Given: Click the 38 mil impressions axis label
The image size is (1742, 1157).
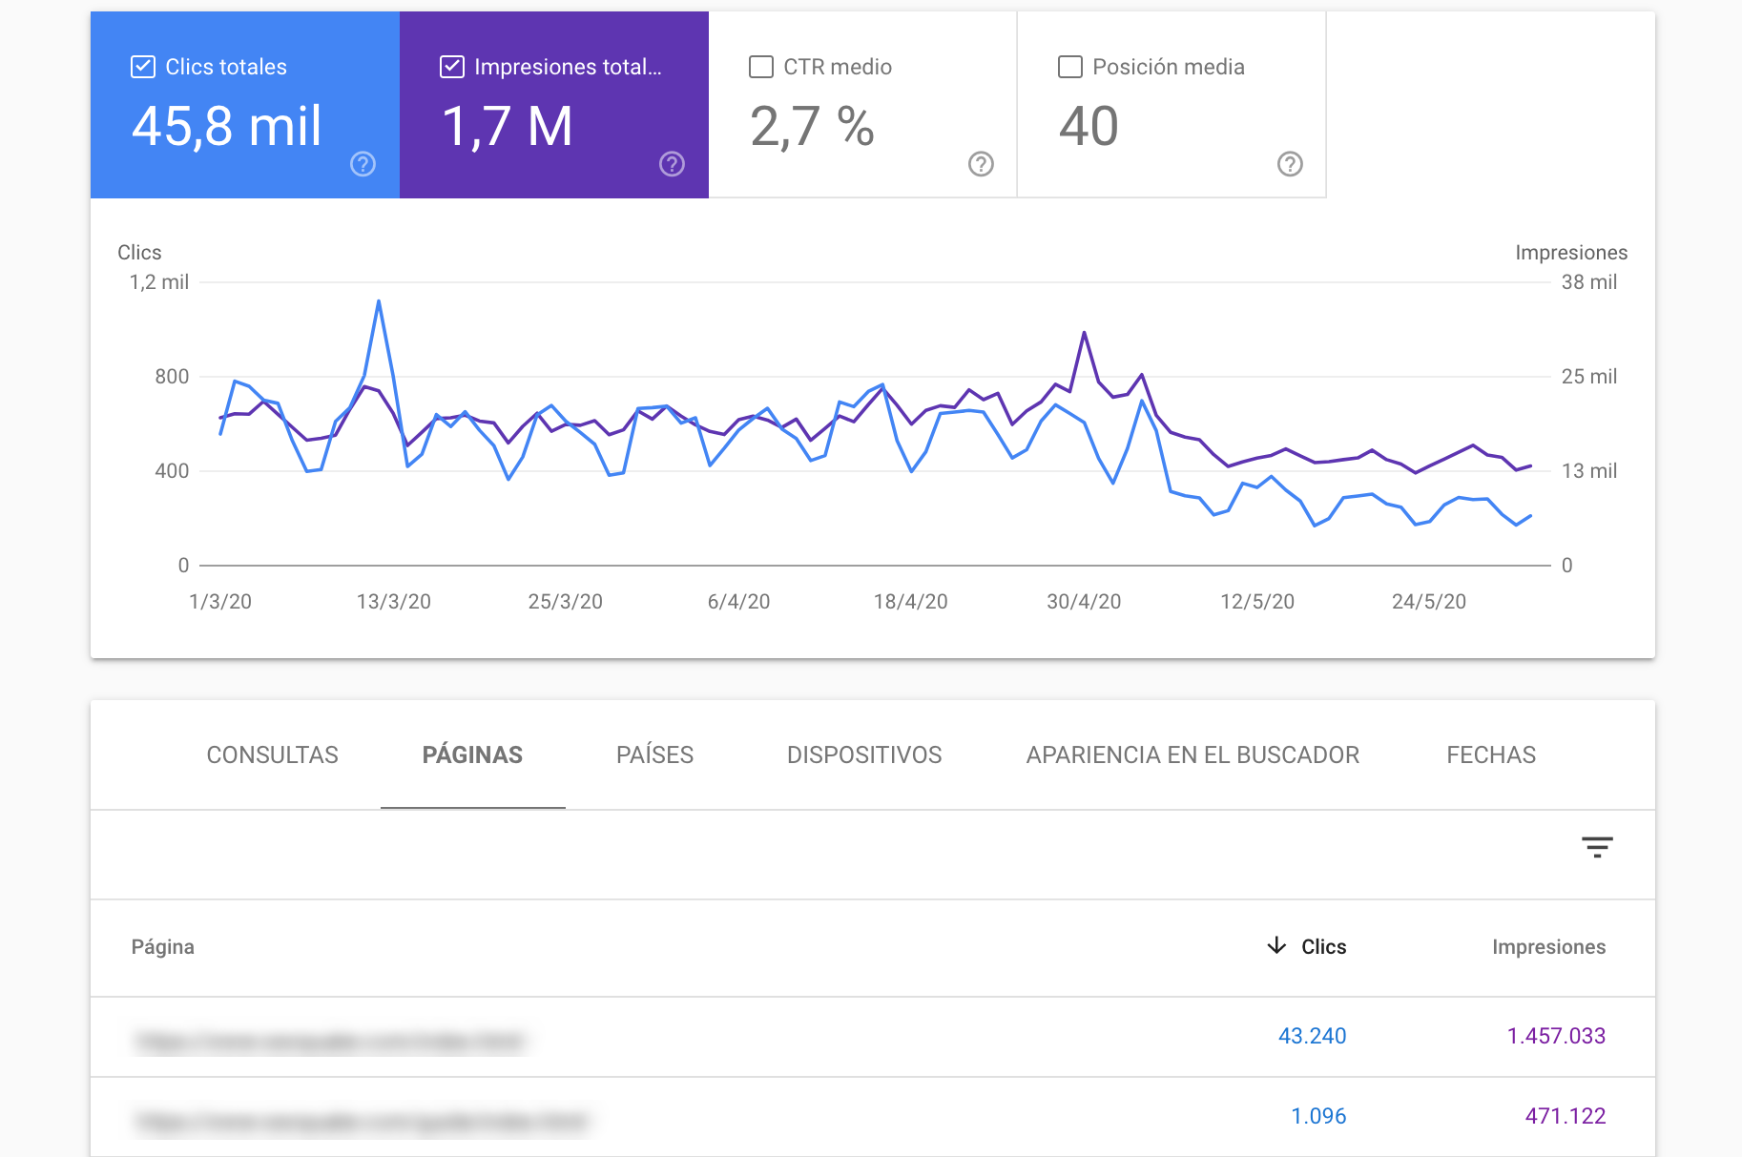Looking at the screenshot, I should [x=1589, y=282].
